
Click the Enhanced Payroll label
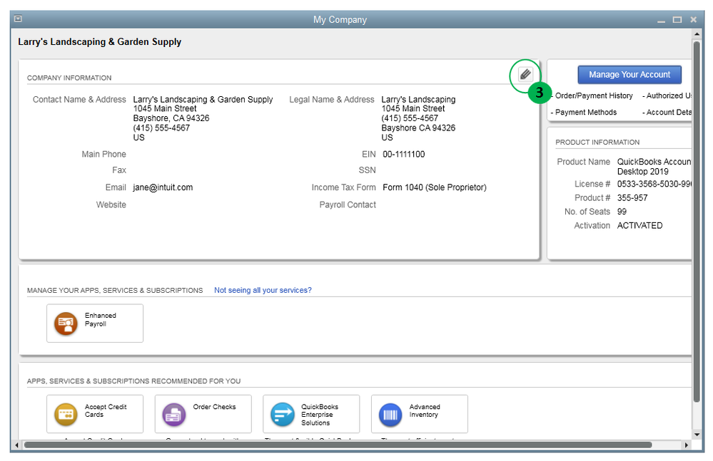[101, 319]
